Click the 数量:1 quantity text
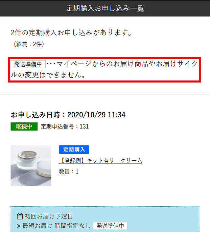The height and width of the screenshot is (232, 210). pos(69,172)
